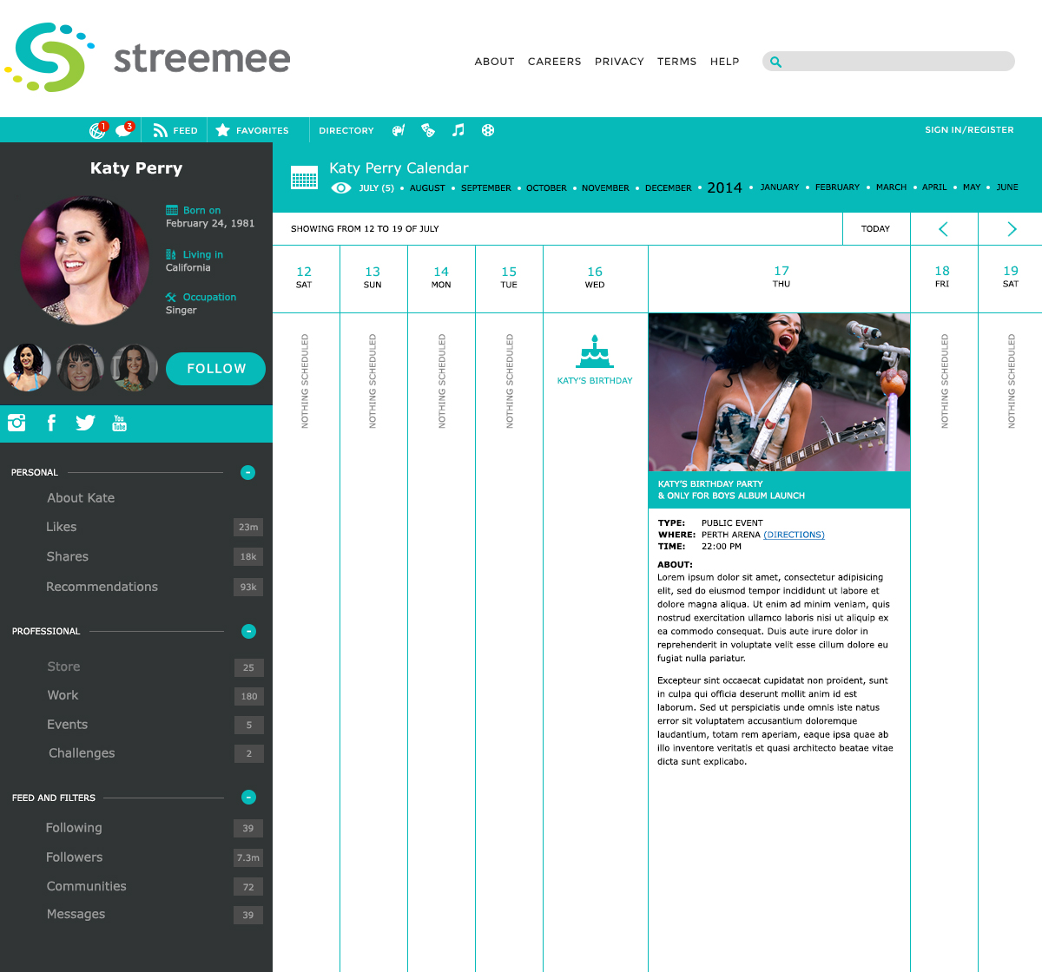This screenshot has height=972, width=1042.
Task: Open the PRIVACY menu item
Action: 619,62
